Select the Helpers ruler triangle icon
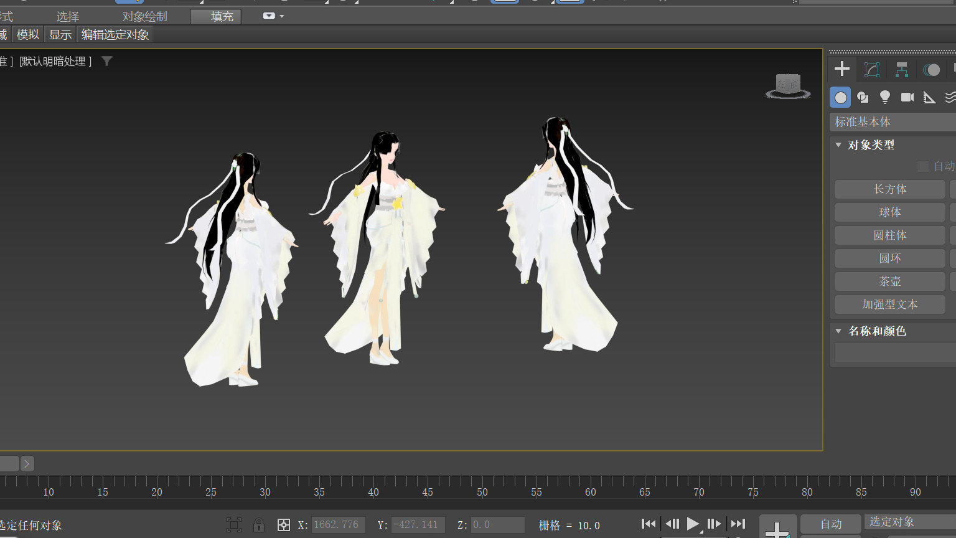Viewport: 956px width, 538px height. [929, 97]
